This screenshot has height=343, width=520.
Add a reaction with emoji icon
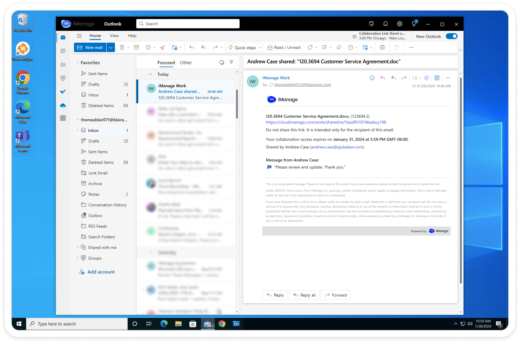pyautogui.click(x=372, y=78)
